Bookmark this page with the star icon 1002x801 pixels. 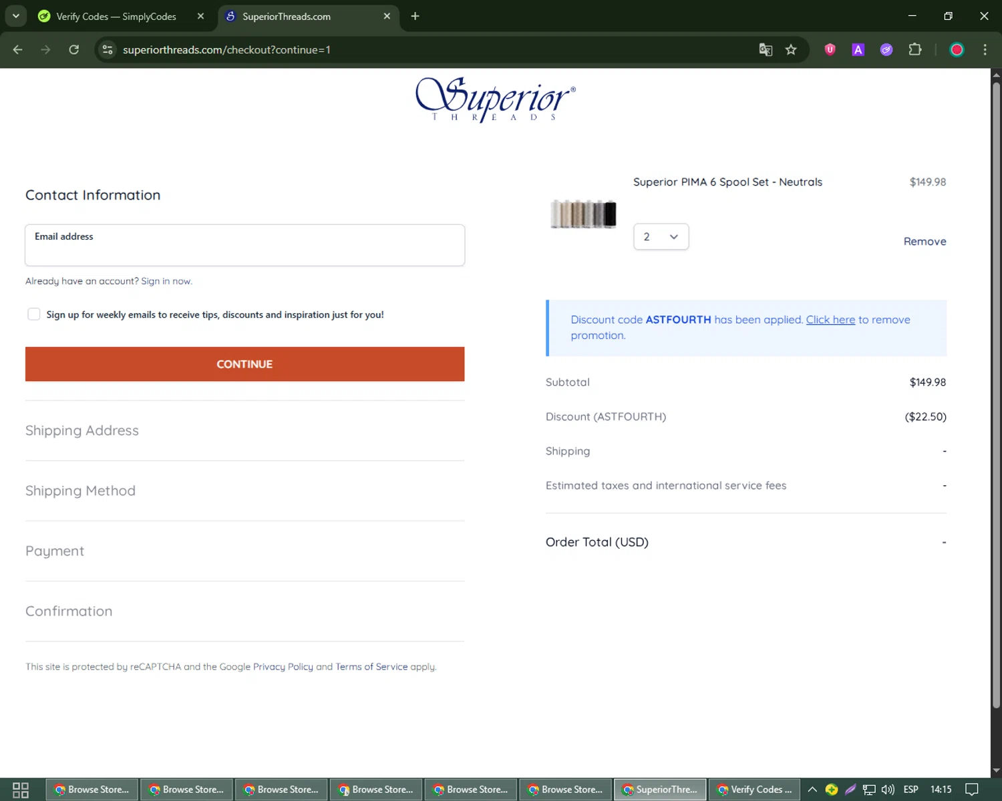791,49
